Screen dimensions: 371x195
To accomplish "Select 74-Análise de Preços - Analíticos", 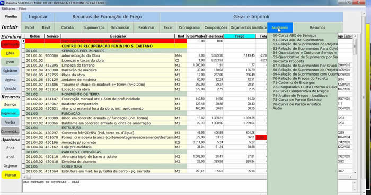I will [300, 96].
